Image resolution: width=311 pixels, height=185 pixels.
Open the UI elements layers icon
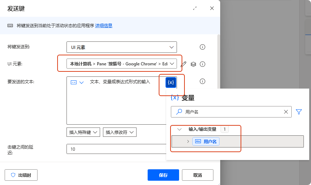click(193, 64)
